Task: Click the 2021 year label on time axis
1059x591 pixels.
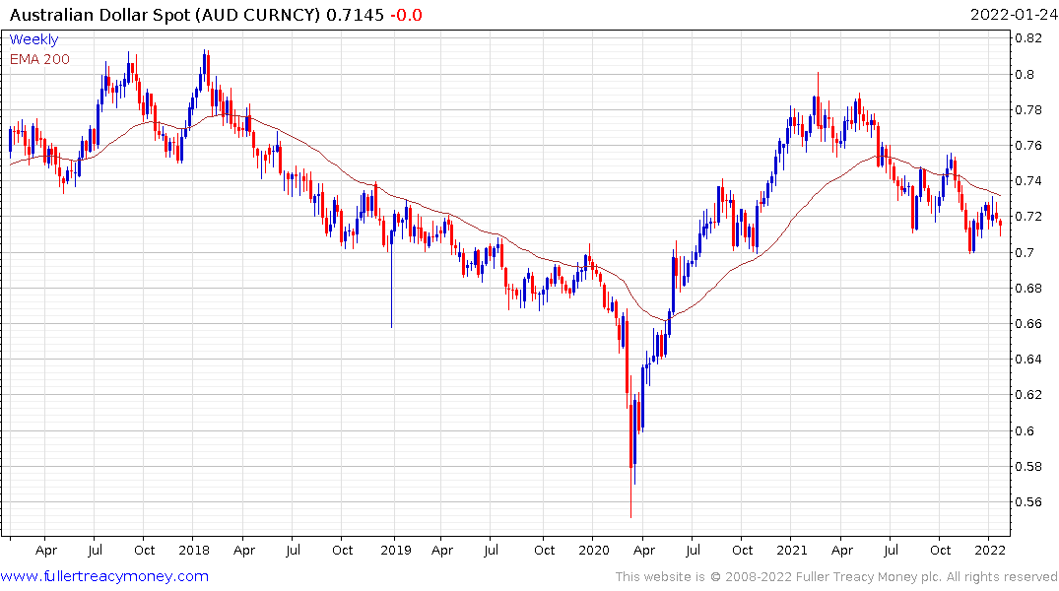Action: pyautogui.click(x=792, y=551)
